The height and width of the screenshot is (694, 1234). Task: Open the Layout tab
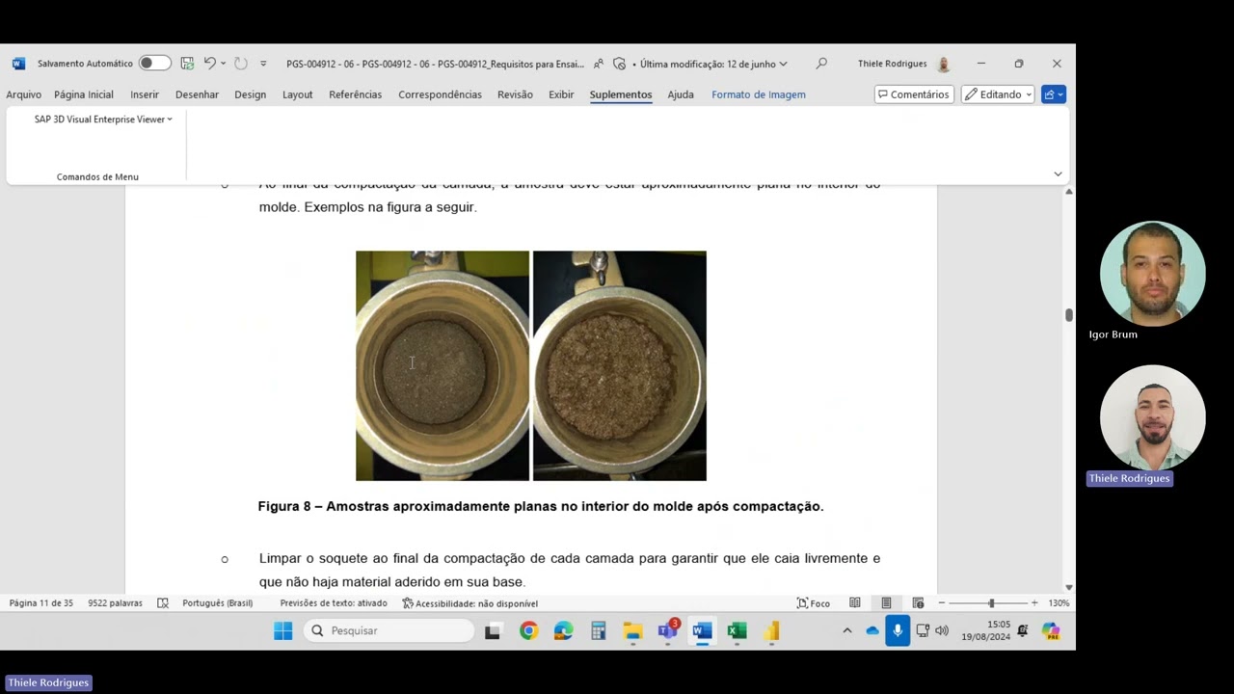click(297, 94)
